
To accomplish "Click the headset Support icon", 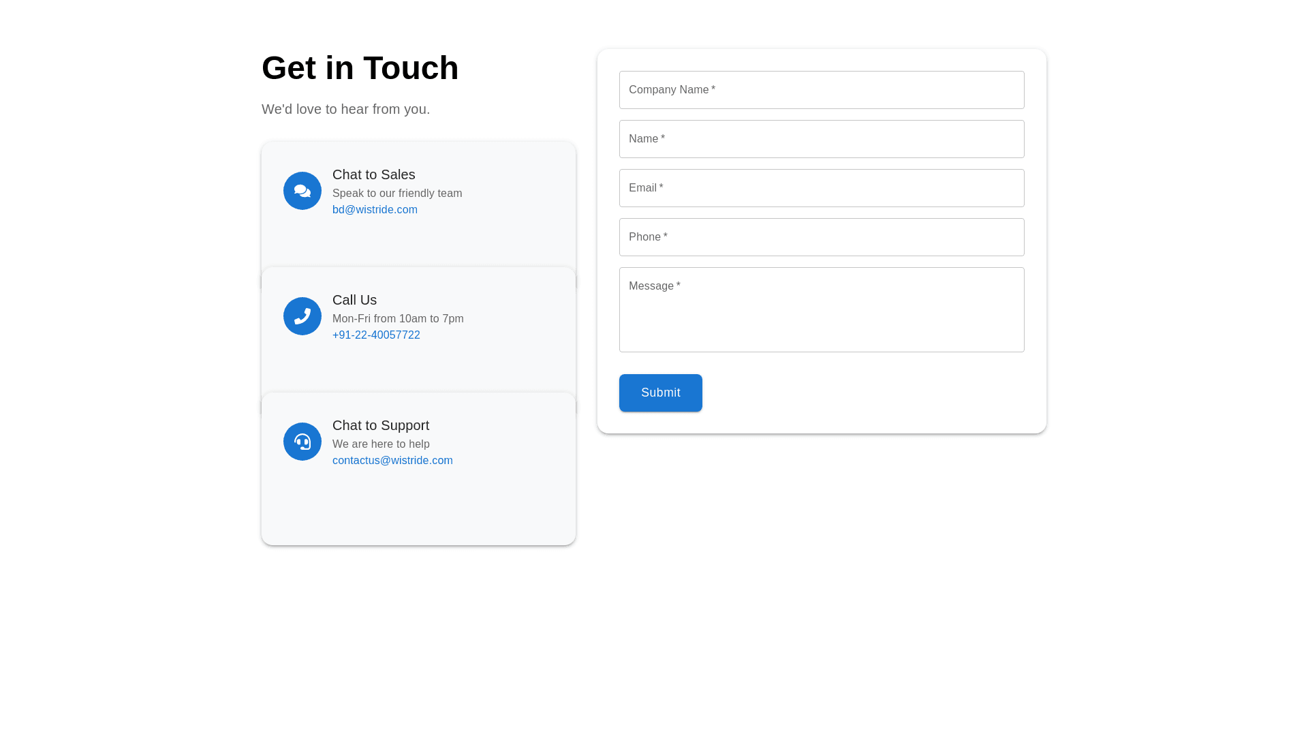I will pyautogui.click(x=302, y=442).
